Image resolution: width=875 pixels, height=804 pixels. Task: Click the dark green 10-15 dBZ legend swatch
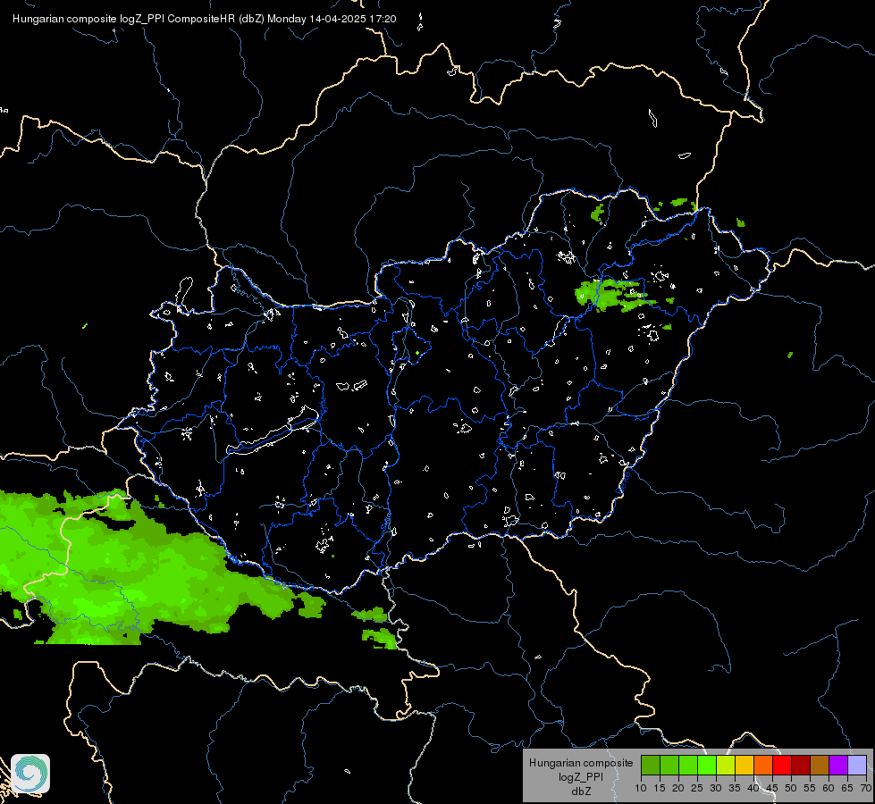(650, 765)
